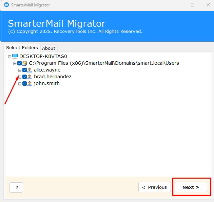This screenshot has width=214, height=202.
Task: Select the alice.wayne label
Action: pyautogui.click(x=47, y=70)
